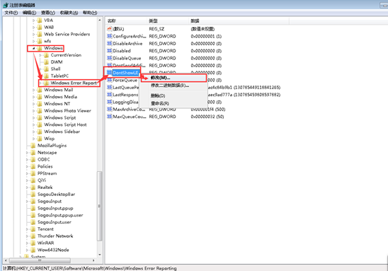The width and height of the screenshot is (388, 271).
Task: Expand the Windows Media node
Action: 34,97
